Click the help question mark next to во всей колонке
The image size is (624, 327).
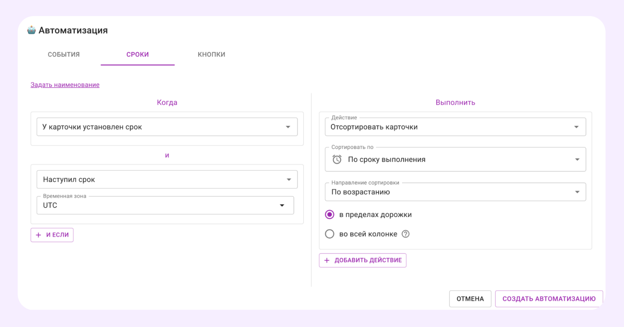click(x=406, y=234)
